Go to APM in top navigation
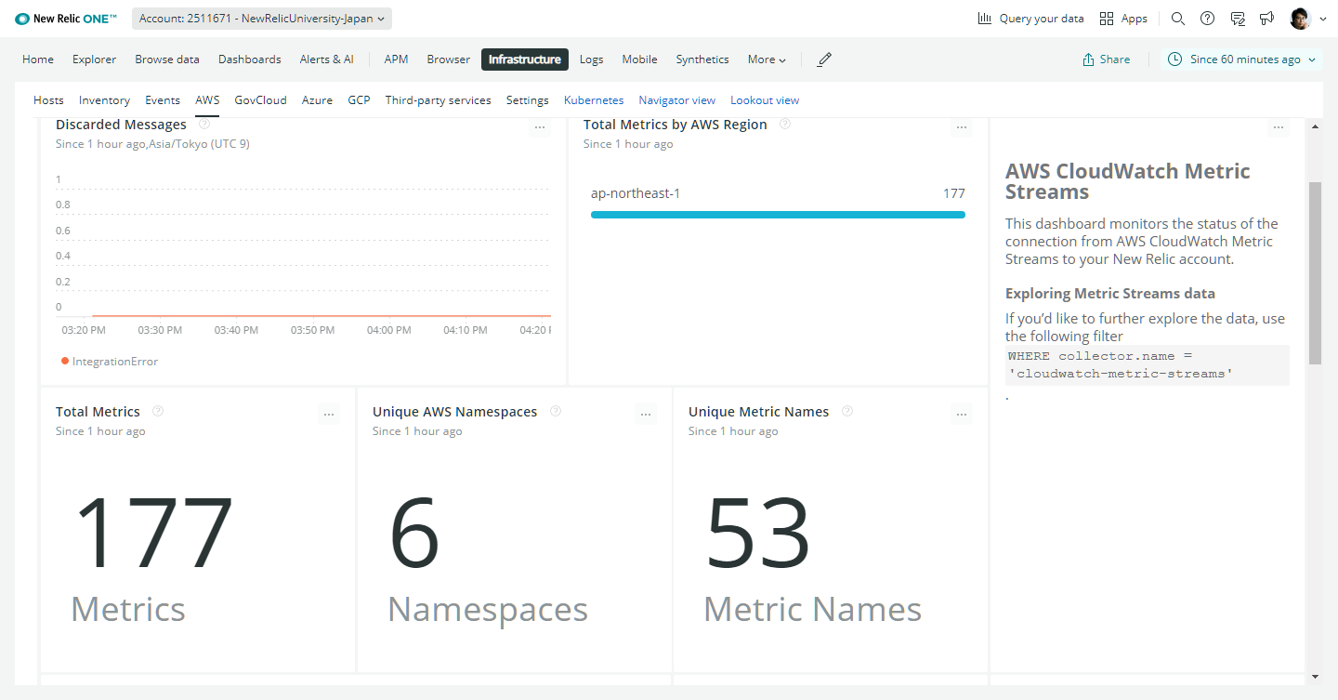Image resolution: width=1338 pixels, height=700 pixels. pyautogui.click(x=396, y=59)
